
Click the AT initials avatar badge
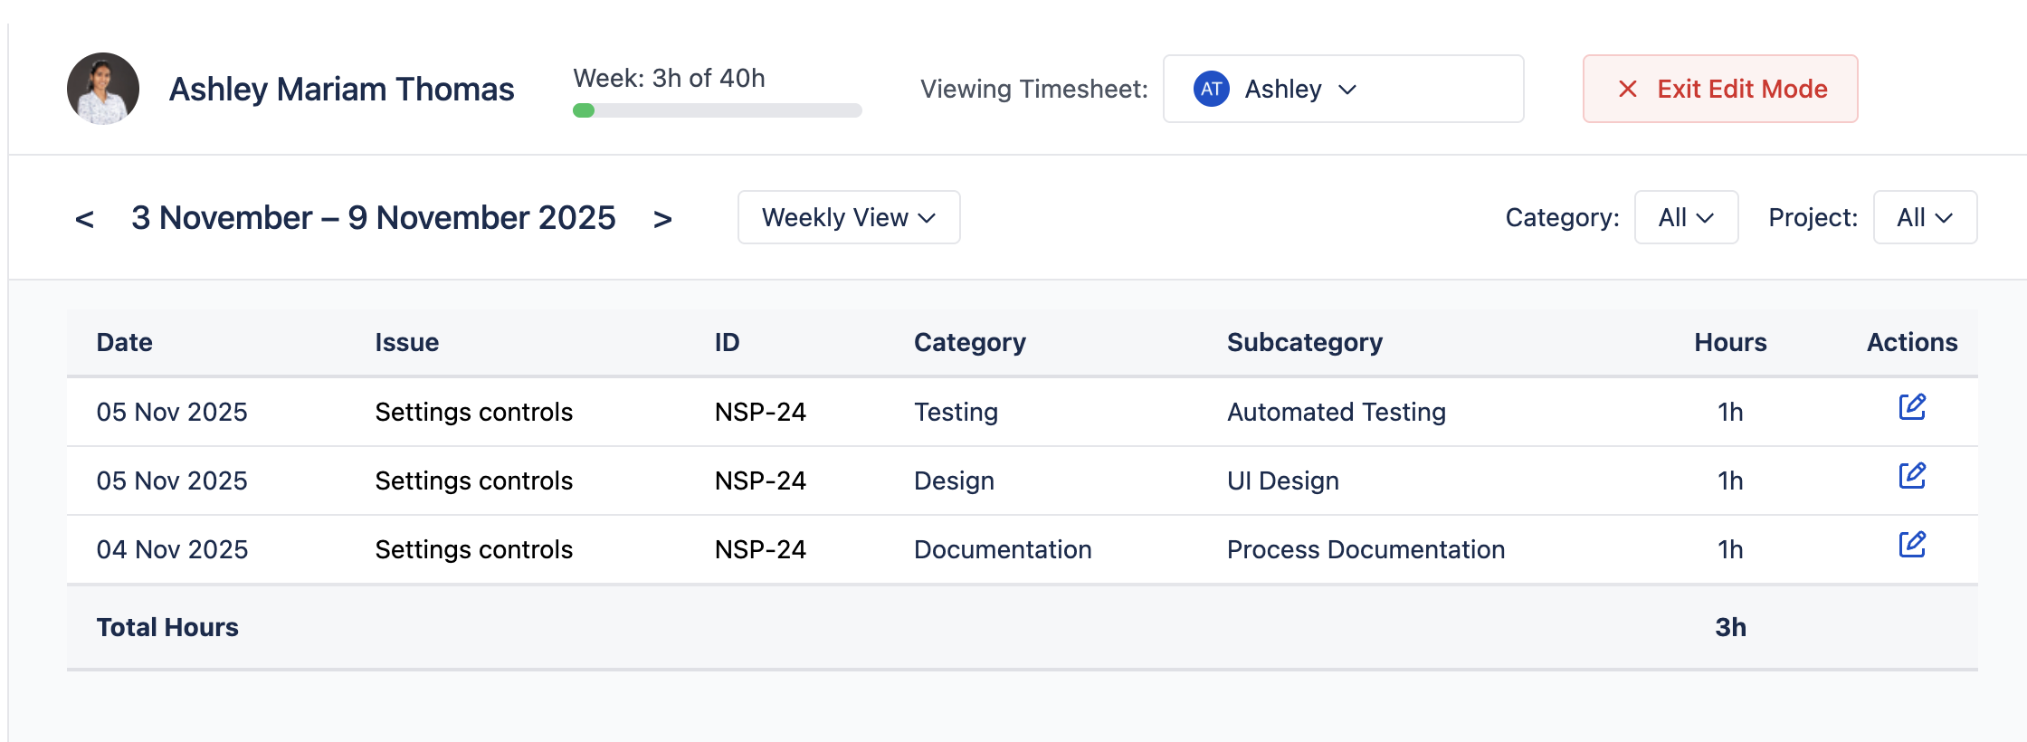(1211, 89)
